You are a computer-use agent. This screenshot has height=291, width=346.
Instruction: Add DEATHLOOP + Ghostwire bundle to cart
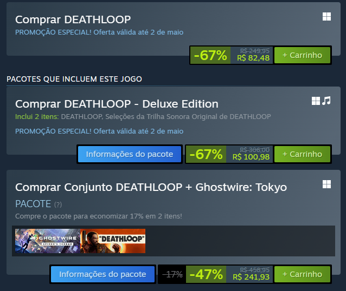coord(302,274)
